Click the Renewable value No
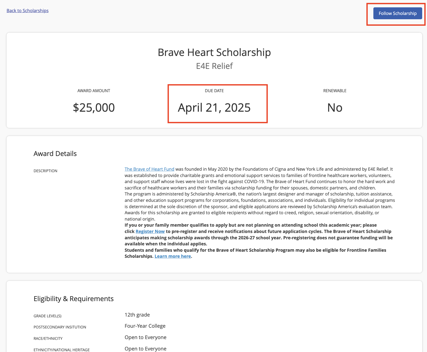 (335, 108)
